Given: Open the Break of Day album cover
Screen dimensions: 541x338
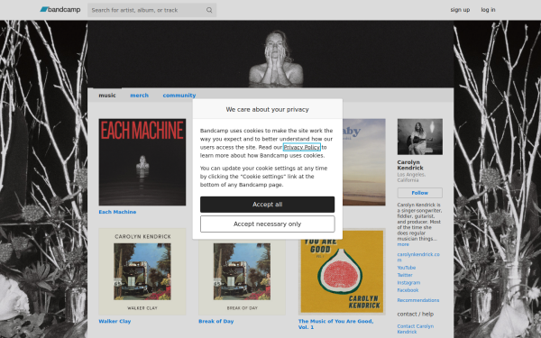Looking at the screenshot, I should [242, 277].
